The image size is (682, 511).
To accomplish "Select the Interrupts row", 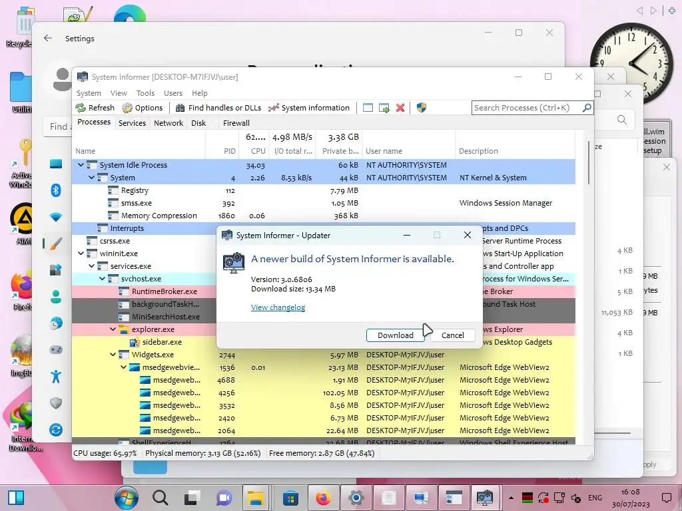I will point(144,228).
